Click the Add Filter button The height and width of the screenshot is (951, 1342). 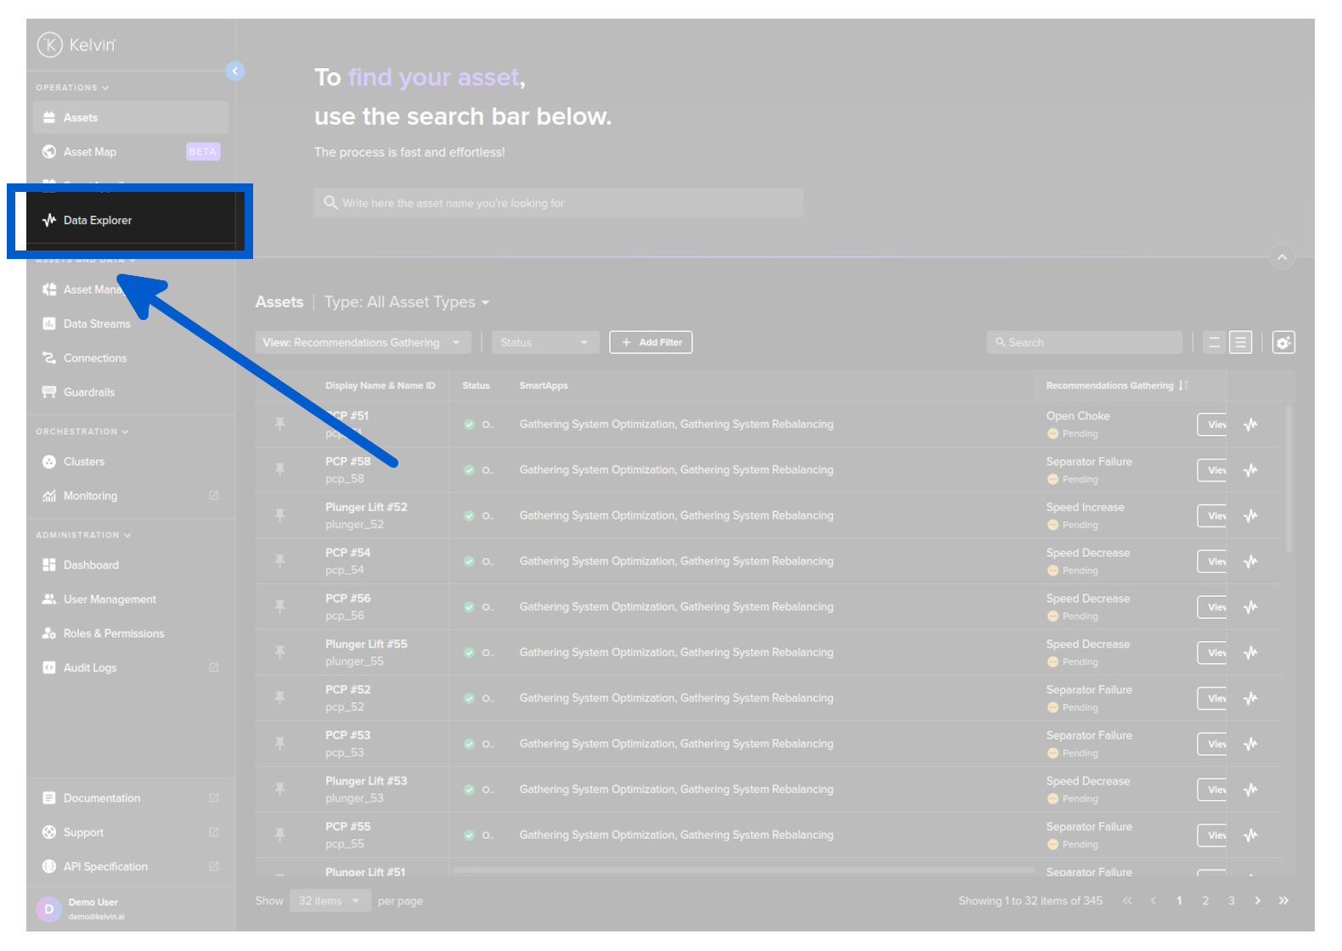click(651, 343)
